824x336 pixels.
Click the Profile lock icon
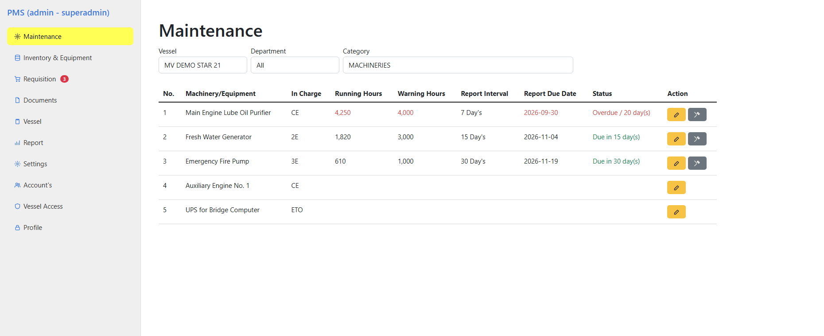(x=17, y=227)
